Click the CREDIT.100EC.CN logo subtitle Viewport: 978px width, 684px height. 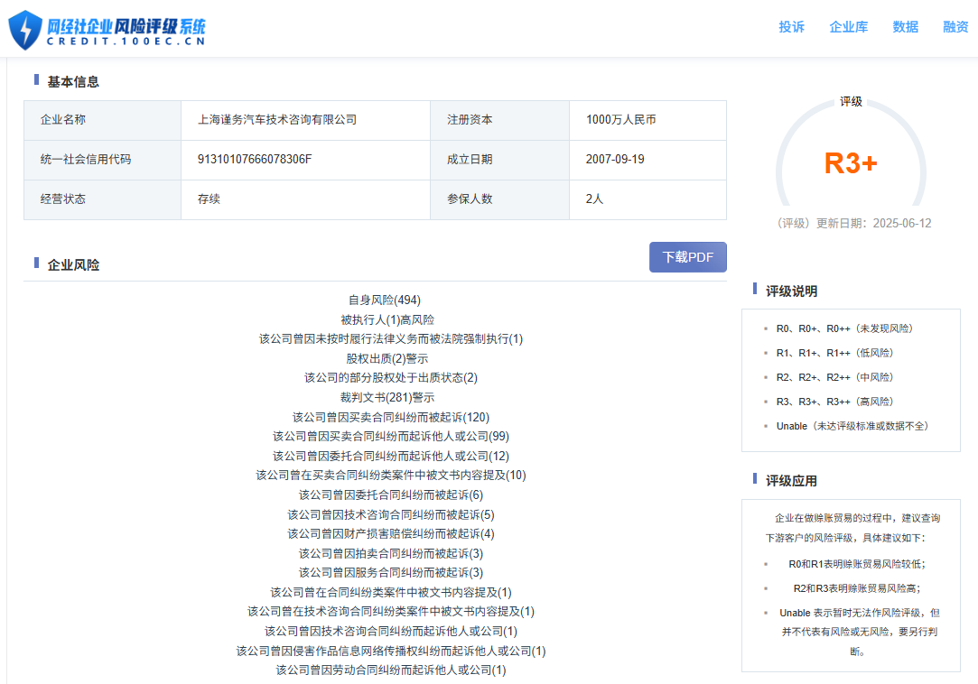pos(126,42)
